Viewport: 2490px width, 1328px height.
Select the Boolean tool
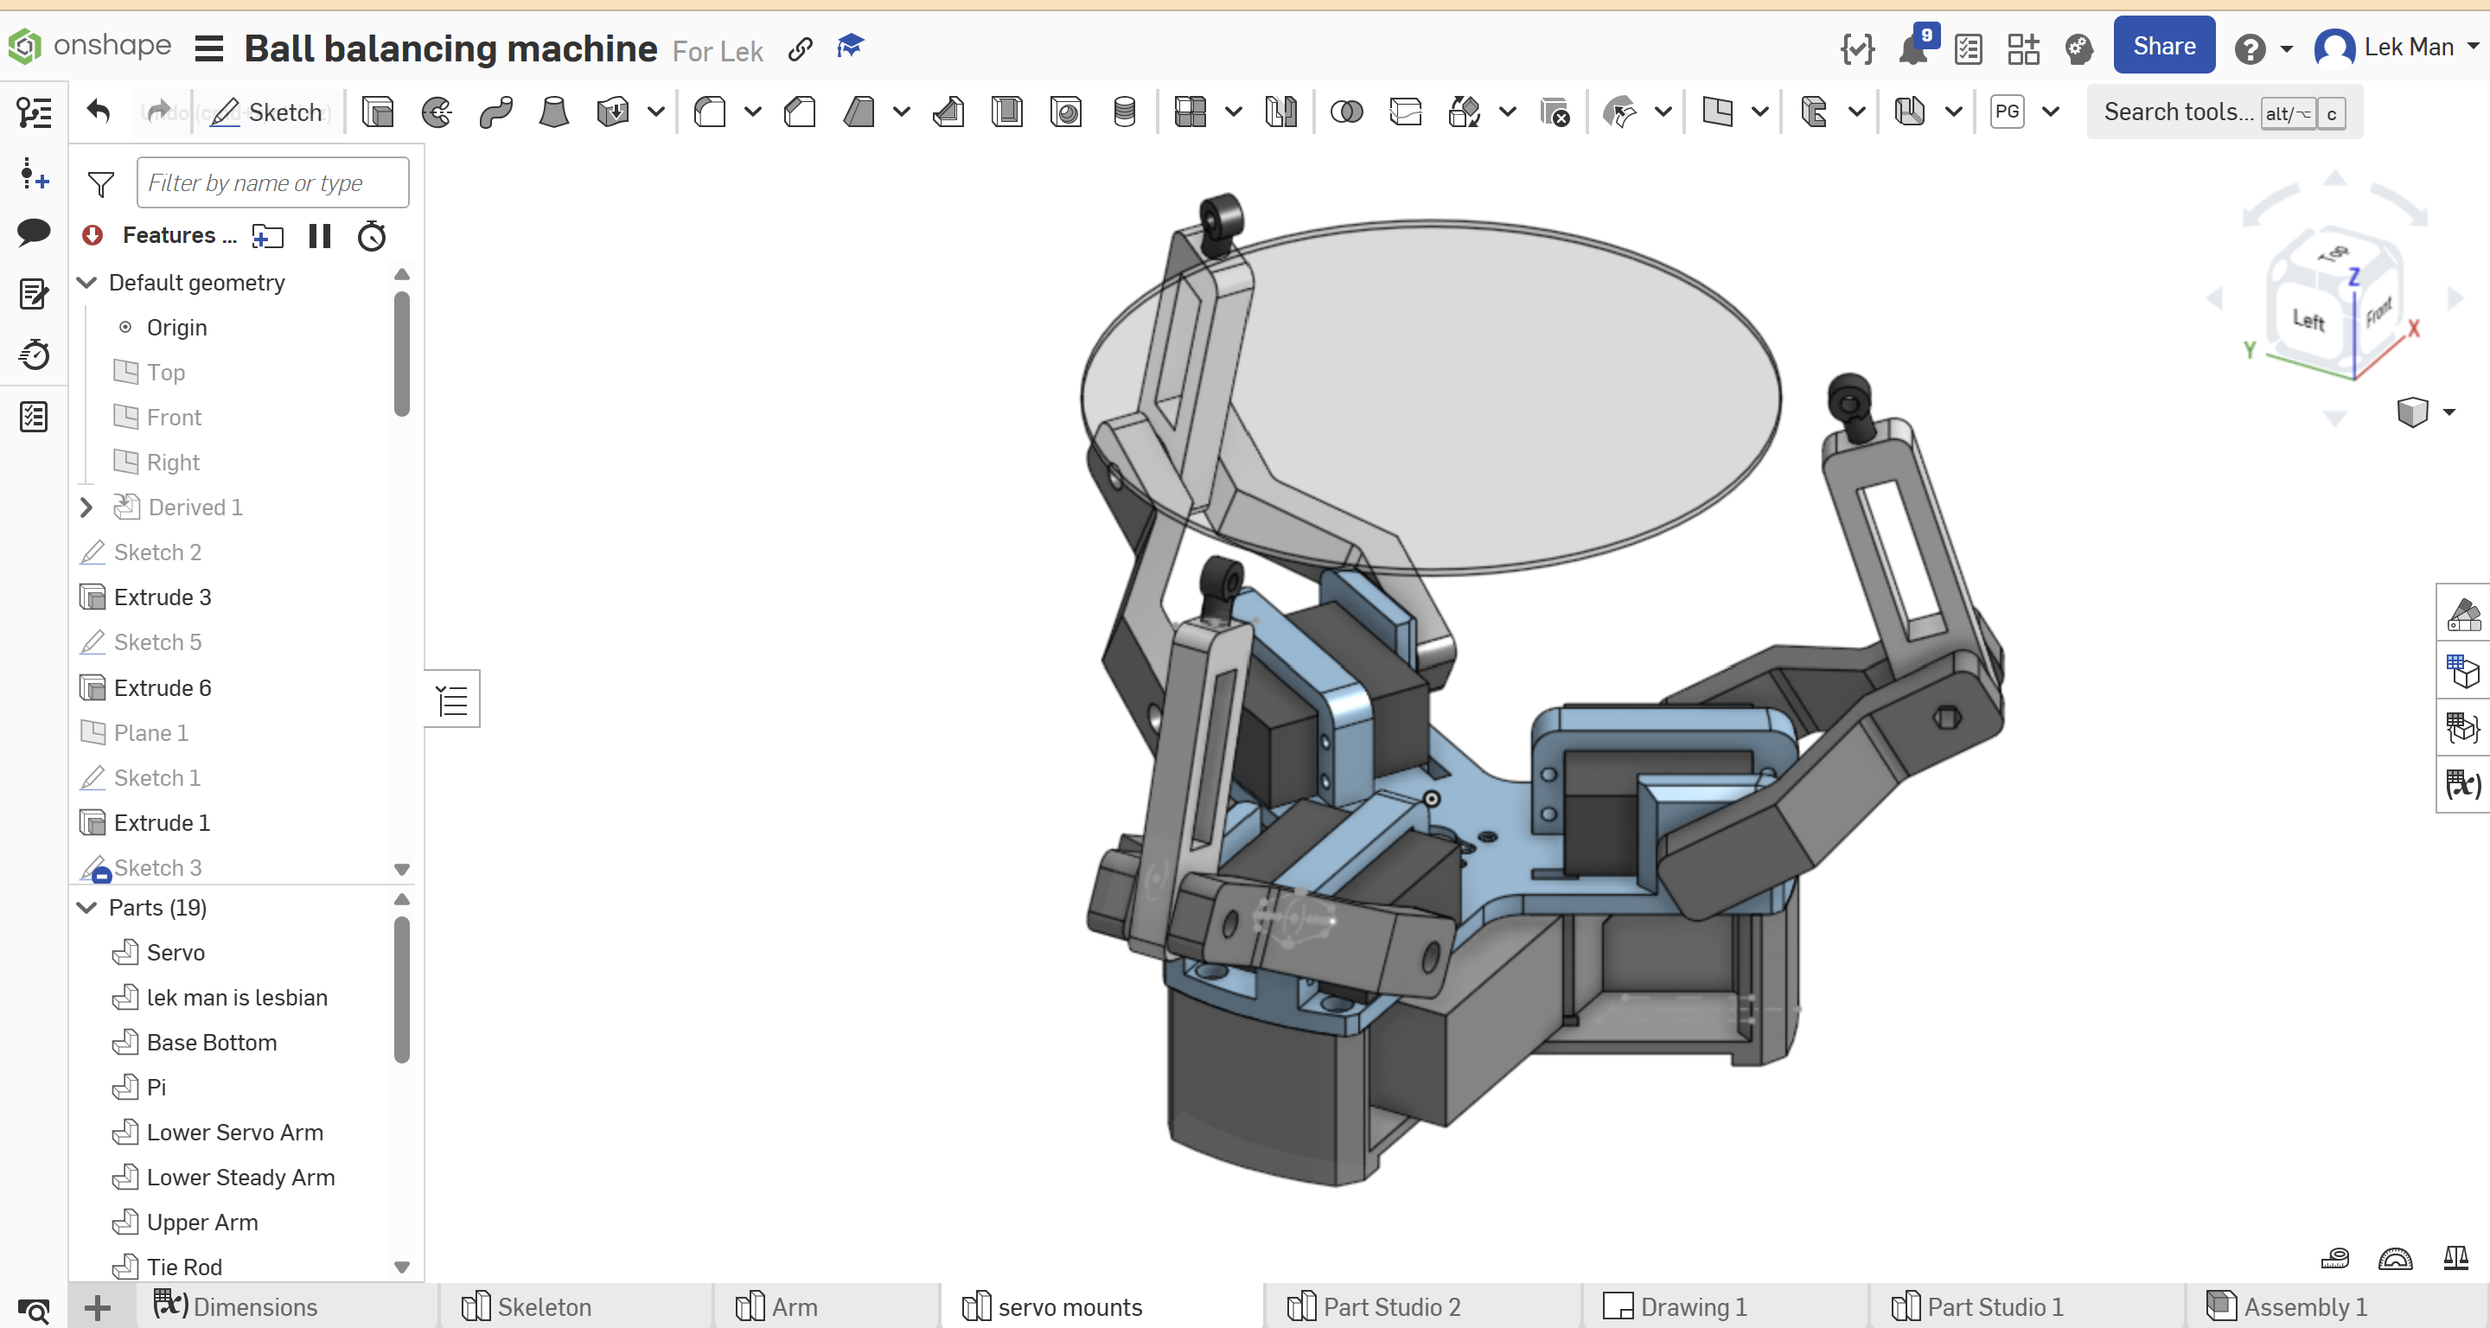pos(1345,112)
